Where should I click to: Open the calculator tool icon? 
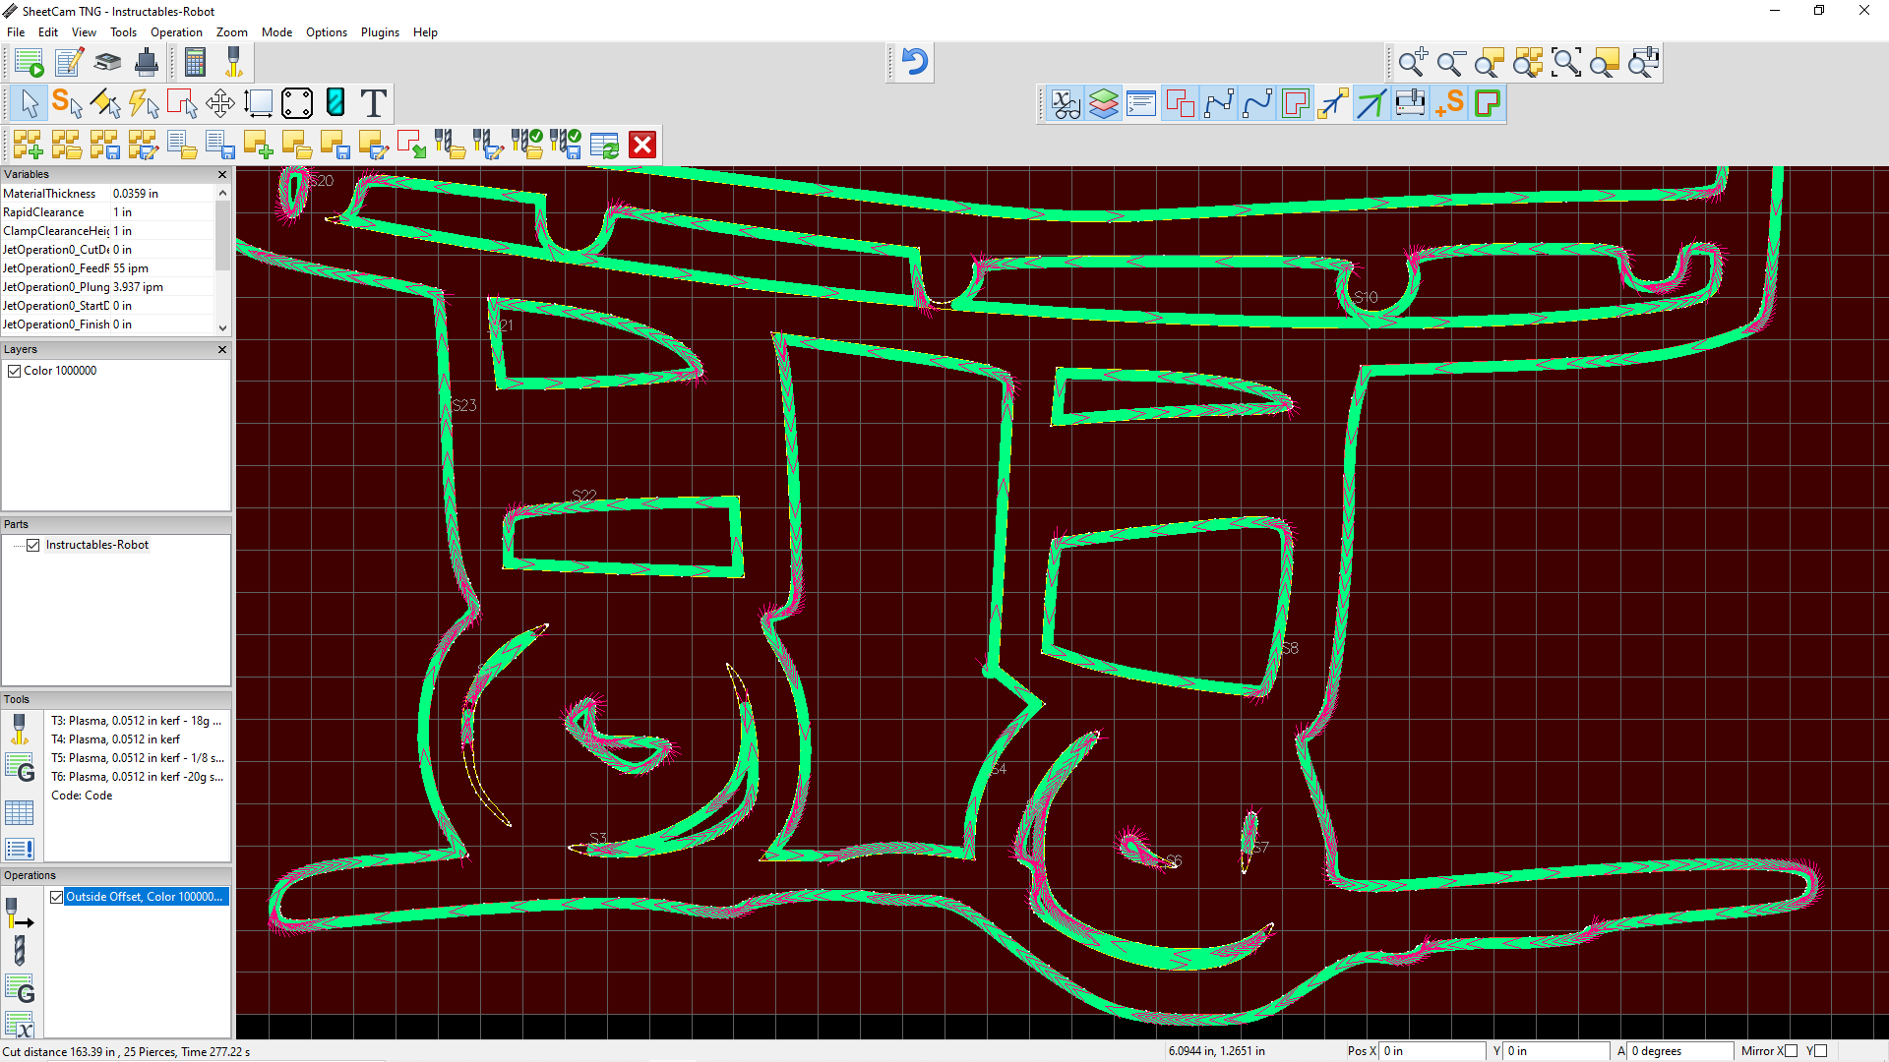(195, 63)
